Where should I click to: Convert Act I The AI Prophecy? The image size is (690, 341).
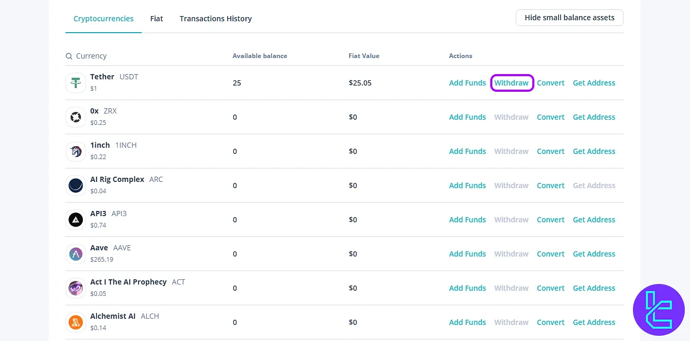tap(550, 288)
